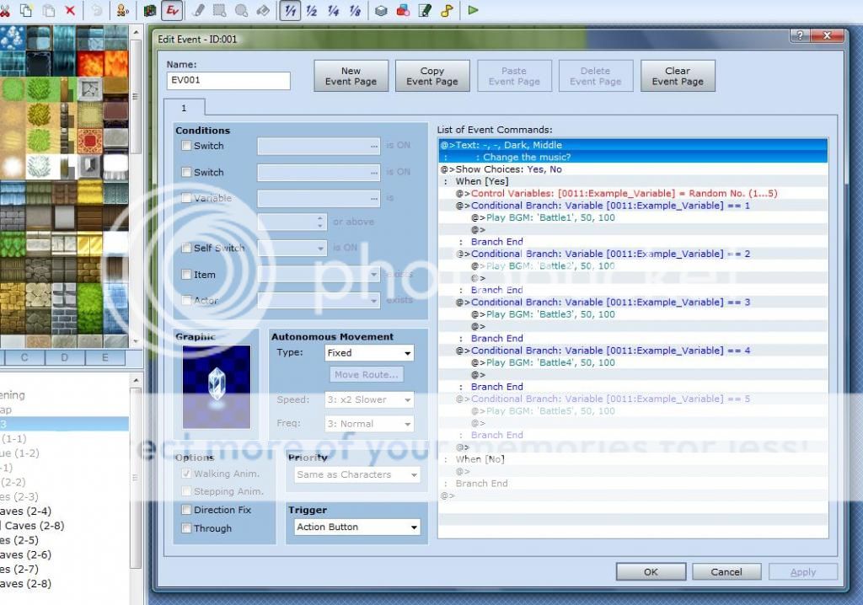Set zoom scale to 1/2
Viewport: 863px width, 605px height.
pos(312,10)
